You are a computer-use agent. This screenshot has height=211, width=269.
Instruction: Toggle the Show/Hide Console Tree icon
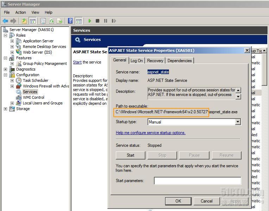click(32, 21)
